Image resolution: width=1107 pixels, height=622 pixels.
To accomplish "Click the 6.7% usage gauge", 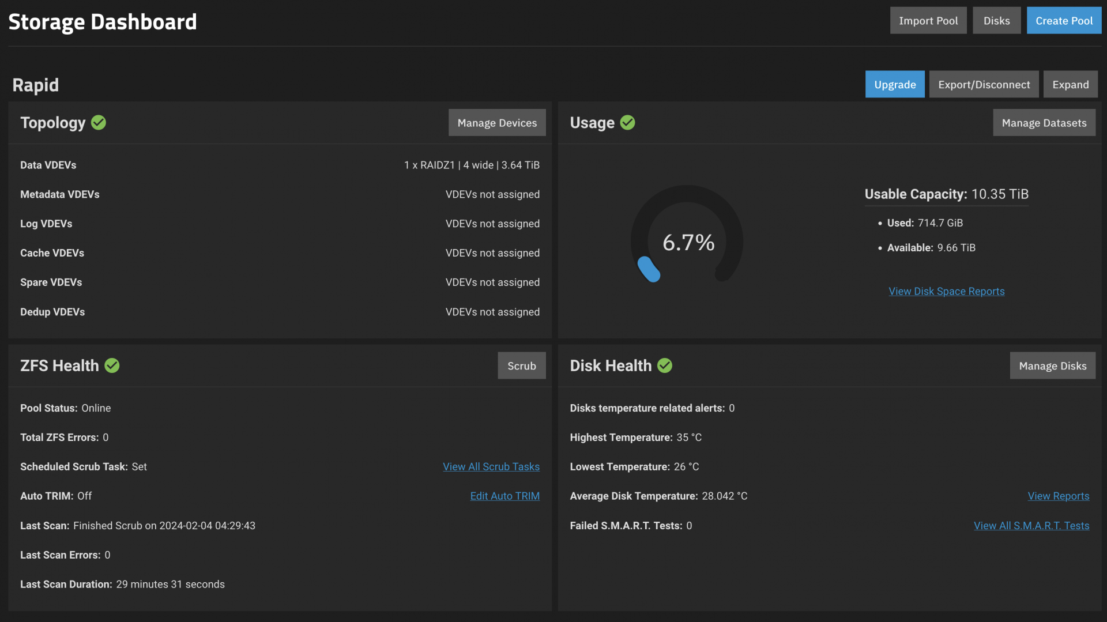I will coord(687,242).
